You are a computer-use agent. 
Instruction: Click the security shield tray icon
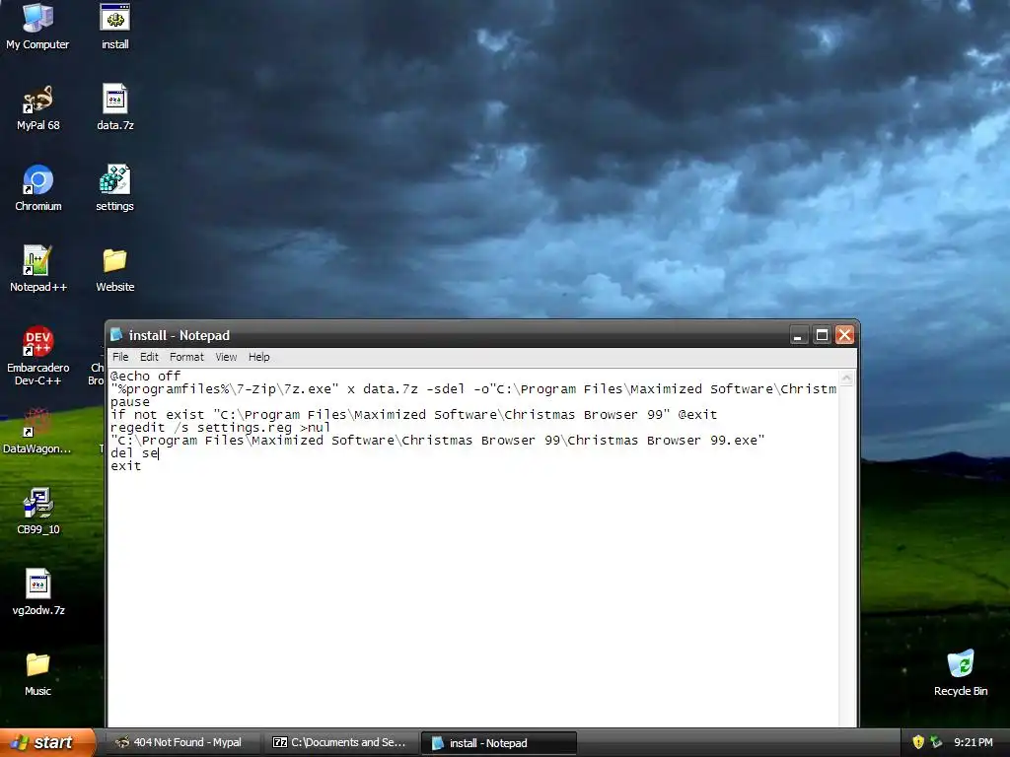tap(918, 742)
